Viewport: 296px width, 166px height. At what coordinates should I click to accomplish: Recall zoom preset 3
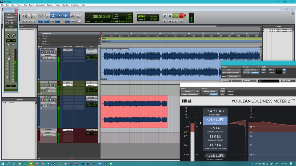[x=29, y=22]
